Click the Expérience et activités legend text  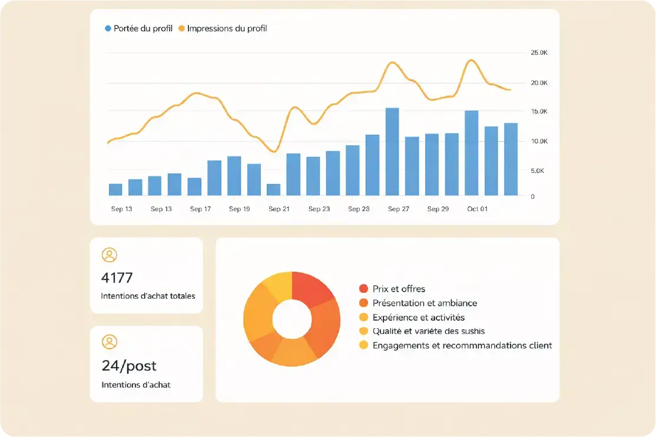pos(419,317)
